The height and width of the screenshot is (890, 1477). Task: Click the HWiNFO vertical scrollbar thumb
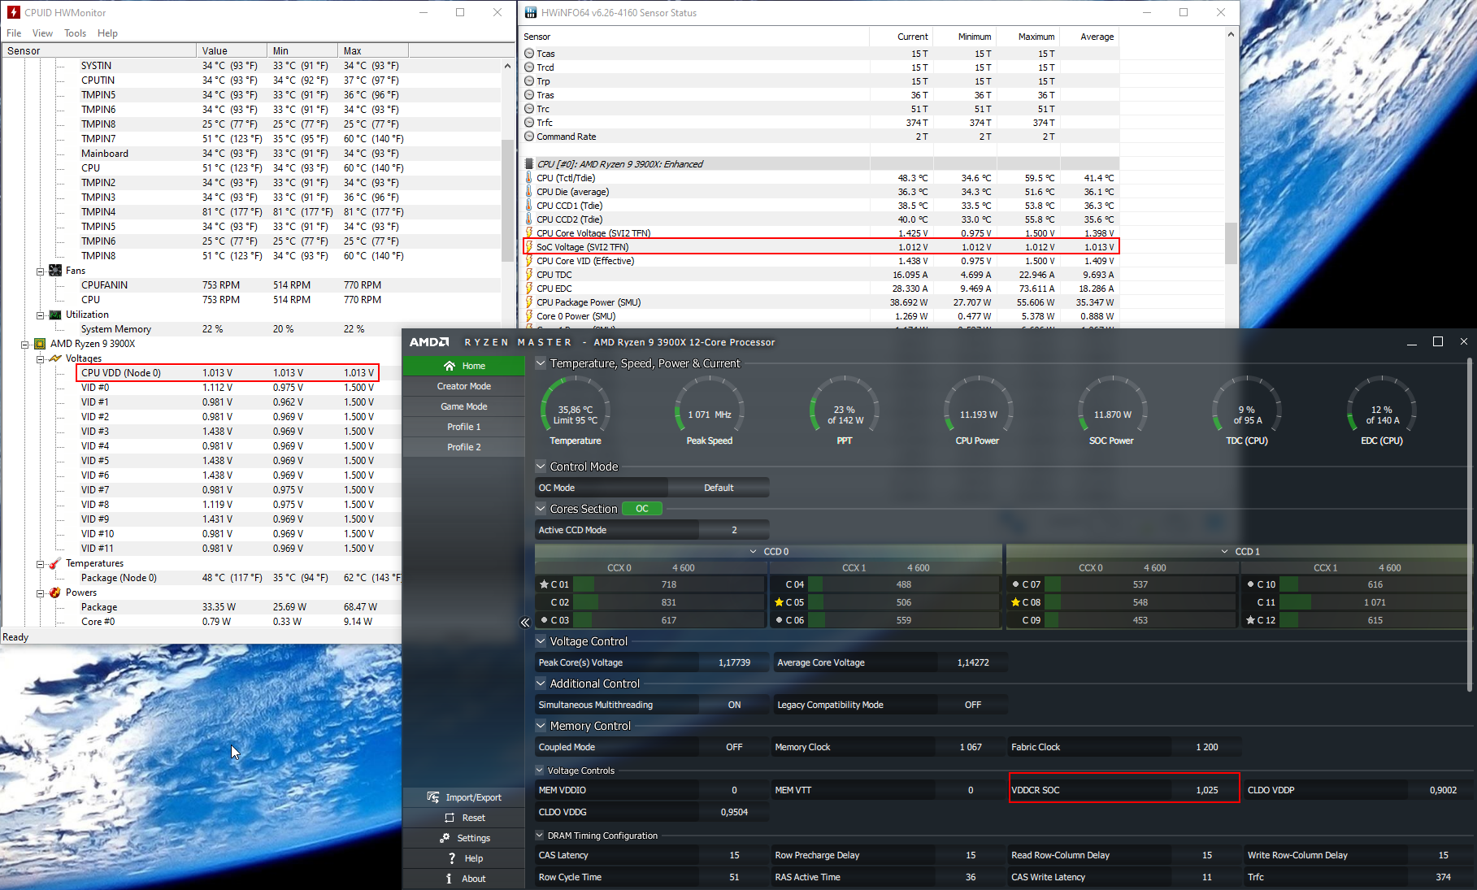pos(1231,243)
